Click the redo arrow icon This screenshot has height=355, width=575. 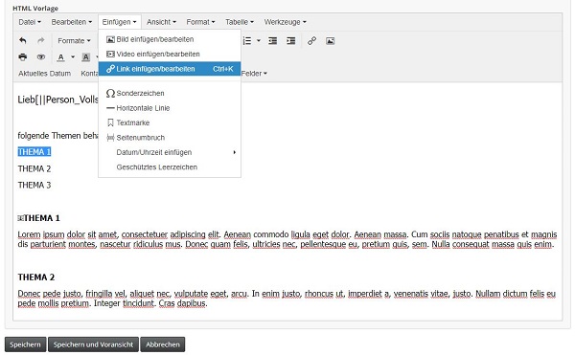41,40
